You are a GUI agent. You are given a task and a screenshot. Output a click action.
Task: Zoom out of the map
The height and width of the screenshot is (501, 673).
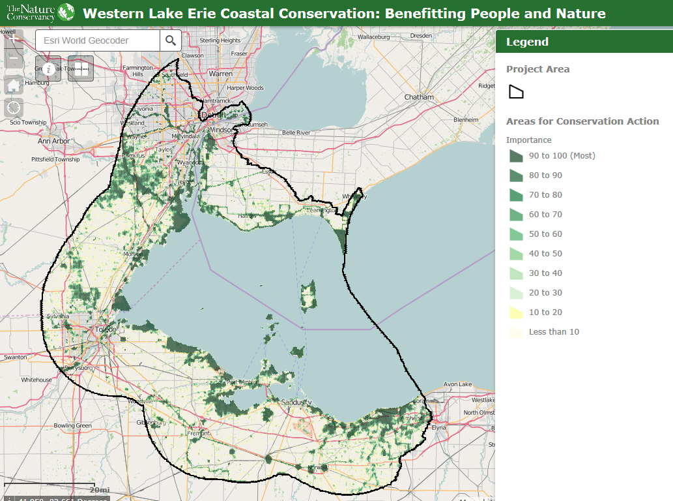click(x=14, y=59)
